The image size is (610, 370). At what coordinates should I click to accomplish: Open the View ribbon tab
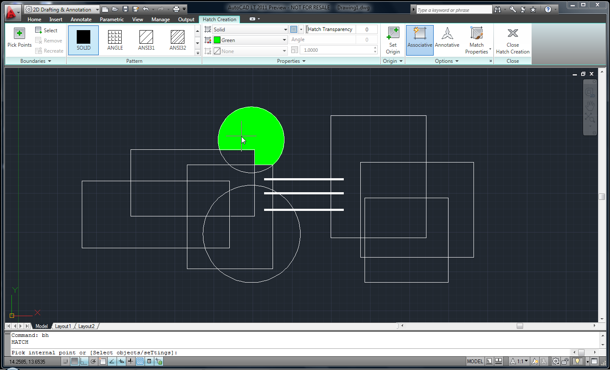tap(137, 20)
